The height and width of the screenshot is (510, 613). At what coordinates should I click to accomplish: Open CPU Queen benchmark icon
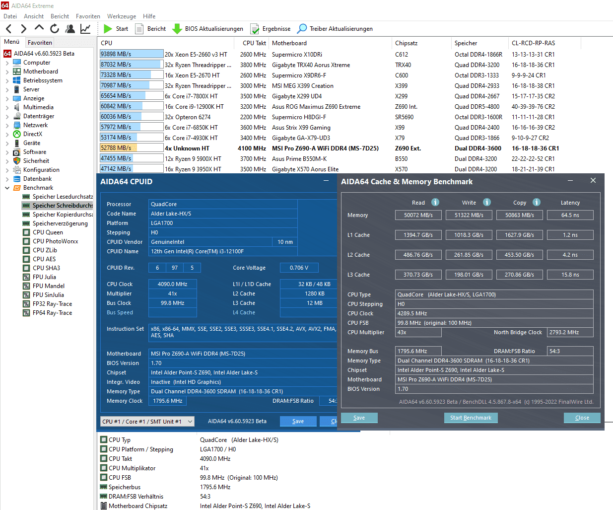pyautogui.click(x=26, y=232)
